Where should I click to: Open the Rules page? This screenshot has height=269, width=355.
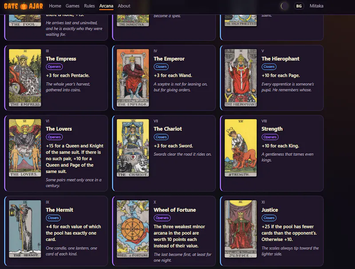pos(89,6)
